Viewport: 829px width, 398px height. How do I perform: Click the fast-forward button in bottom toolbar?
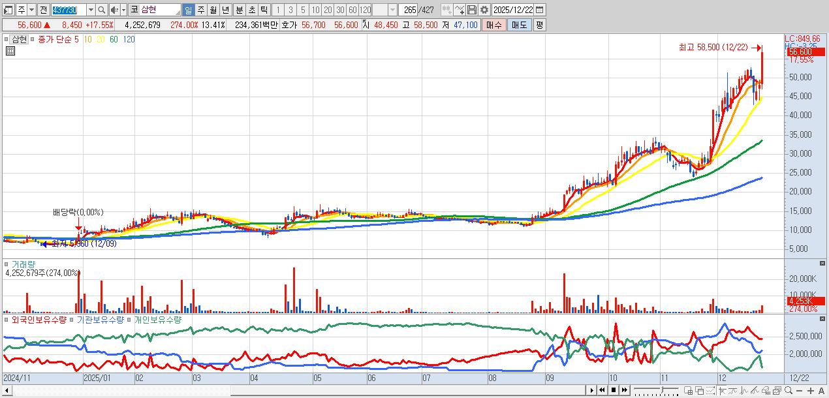click(x=625, y=390)
